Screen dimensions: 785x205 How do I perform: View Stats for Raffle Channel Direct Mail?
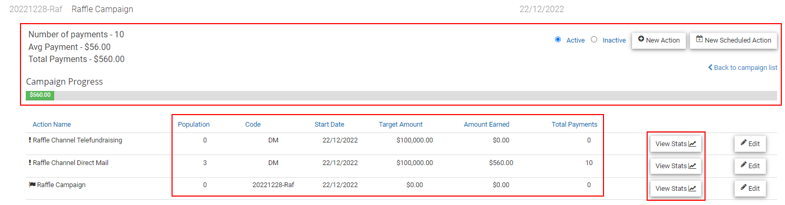click(676, 166)
